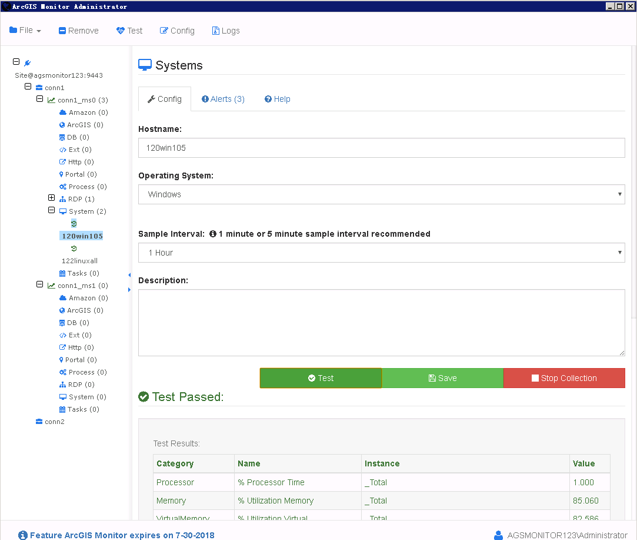Click the info icon beside Sample Interval
The width and height of the screenshot is (637, 540).
click(213, 234)
